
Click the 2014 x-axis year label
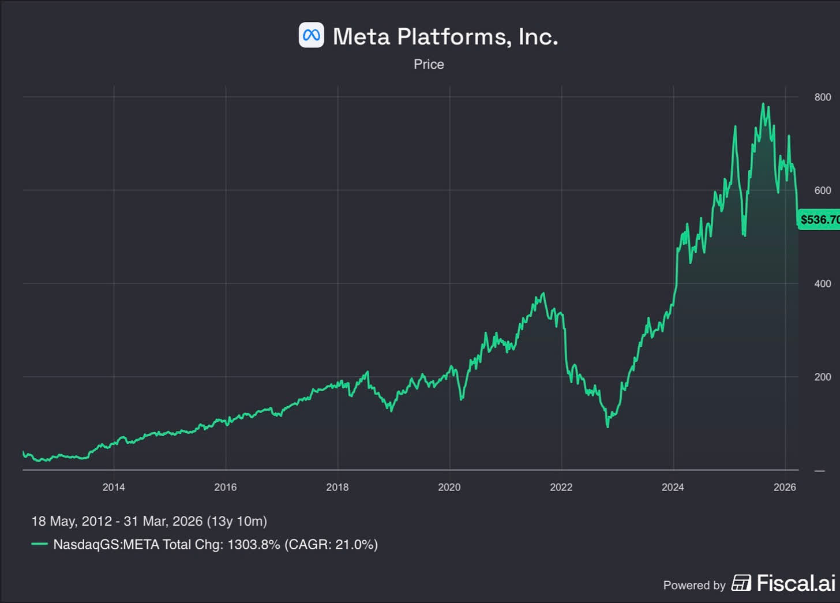pos(114,487)
